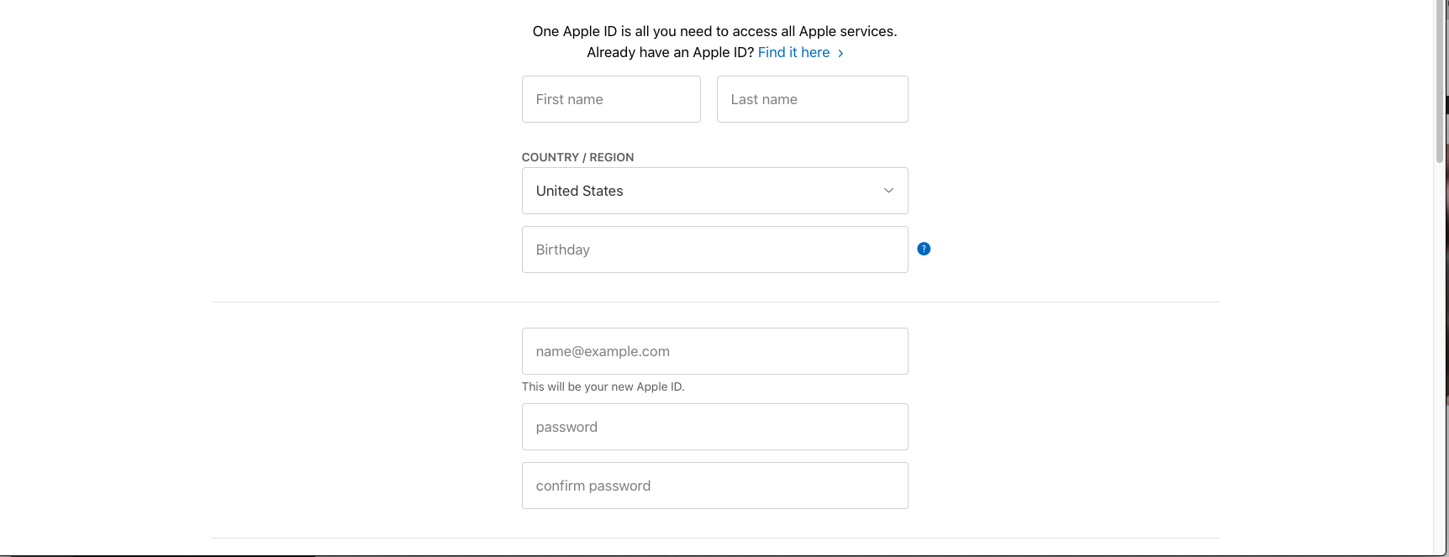Image resolution: width=1449 pixels, height=557 pixels.
Task: Click the Birthday help question mark icon
Action: click(924, 249)
